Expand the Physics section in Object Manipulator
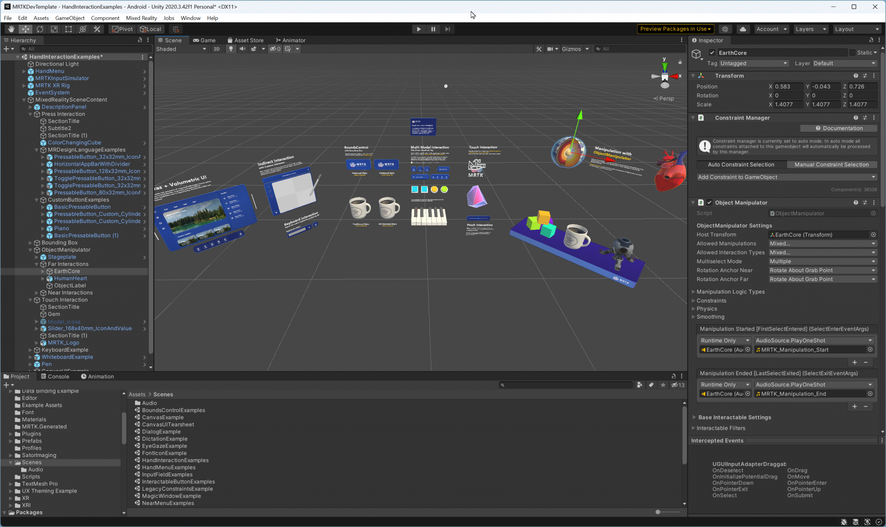Image resolution: width=886 pixels, height=527 pixels. [x=706, y=309]
